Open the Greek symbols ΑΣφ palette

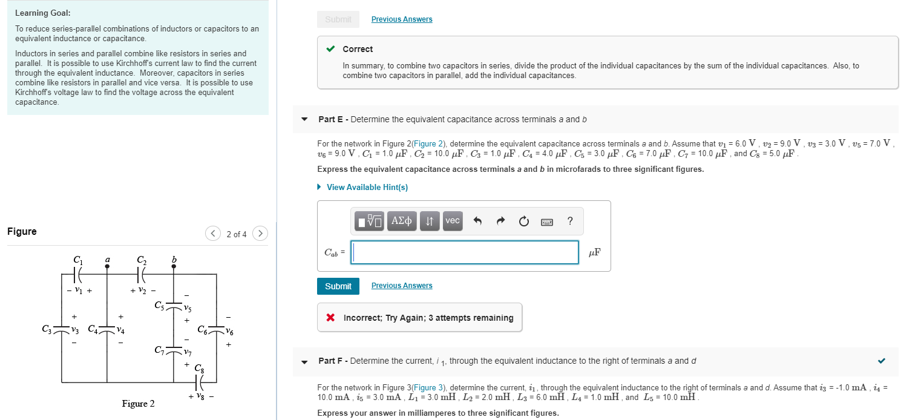click(x=401, y=221)
